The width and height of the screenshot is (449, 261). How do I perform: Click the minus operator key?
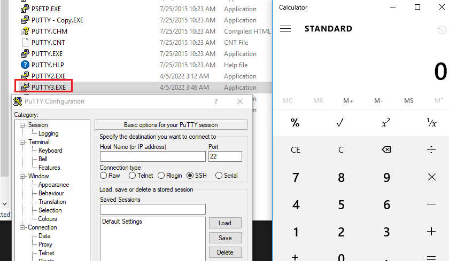coord(431,204)
